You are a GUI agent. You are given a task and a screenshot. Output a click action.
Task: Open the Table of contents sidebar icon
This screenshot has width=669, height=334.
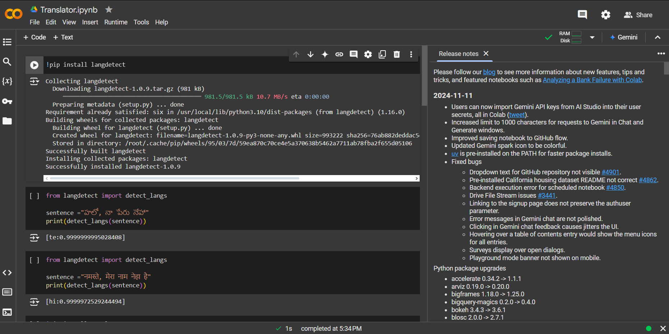[7, 42]
